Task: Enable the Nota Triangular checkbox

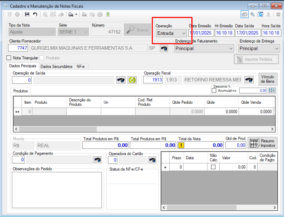Action: click(x=9, y=58)
